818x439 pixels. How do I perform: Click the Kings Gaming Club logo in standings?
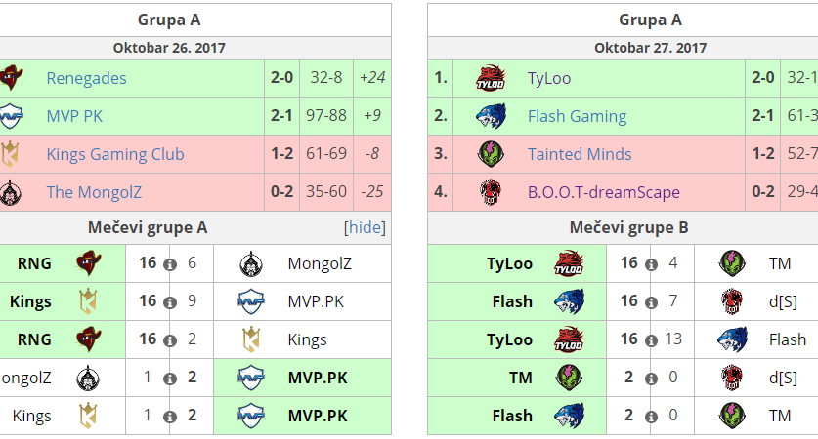click(x=10, y=154)
